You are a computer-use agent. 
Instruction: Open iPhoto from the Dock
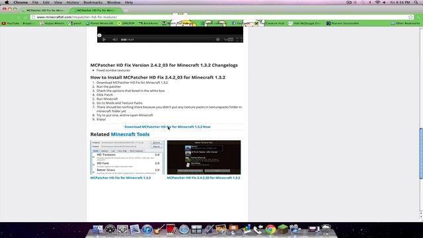click(221, 229)
